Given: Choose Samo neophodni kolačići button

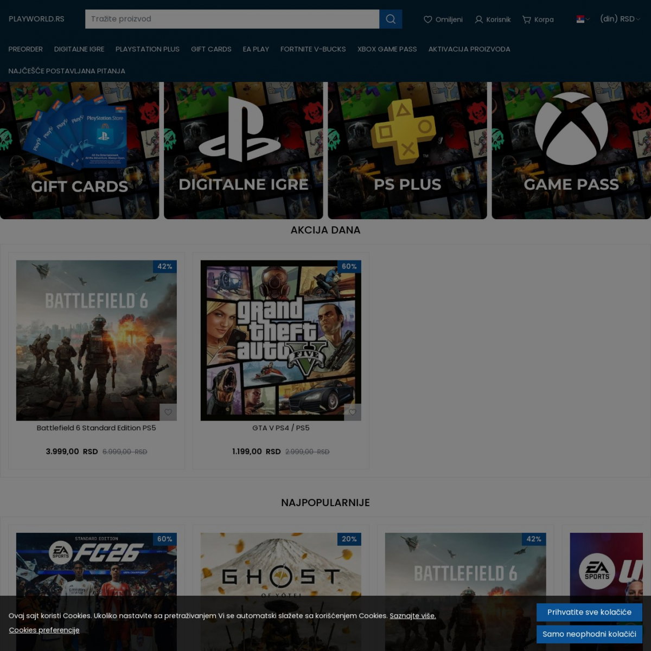Looking at the screenshot, I should [x=589, y=634].
